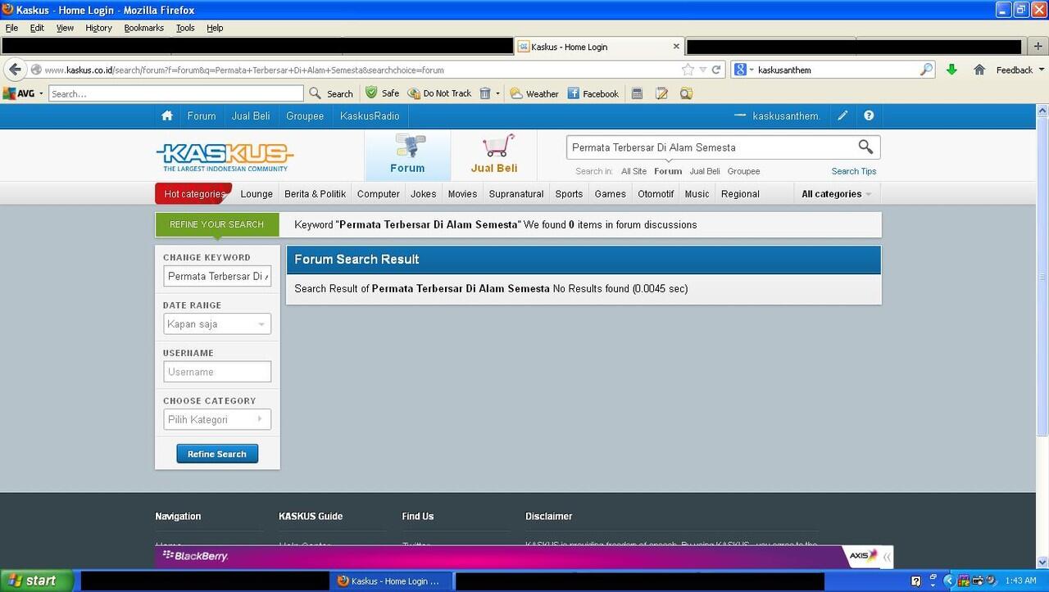The width and height of the screenshot is (1049, 592).
Task: Reload the page with the refresh icon
Action: [716, 70]
